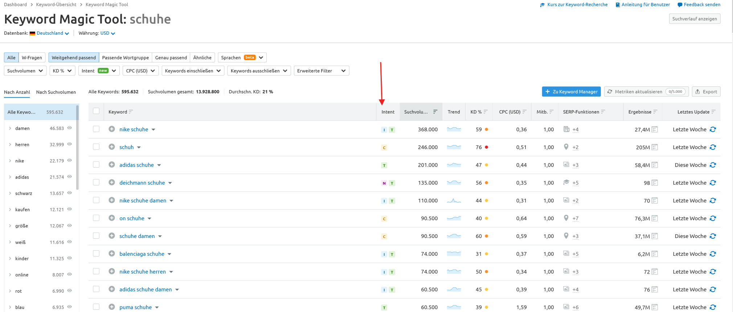Toggle eye icon for herren group
The image size is (733, 312).
(69, 144)
